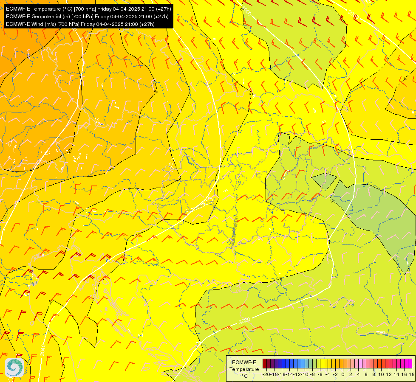The height and width of the screenshot is (382, 416).
Task: Click the -20 legend value
Action: click(x=266, y=375)
